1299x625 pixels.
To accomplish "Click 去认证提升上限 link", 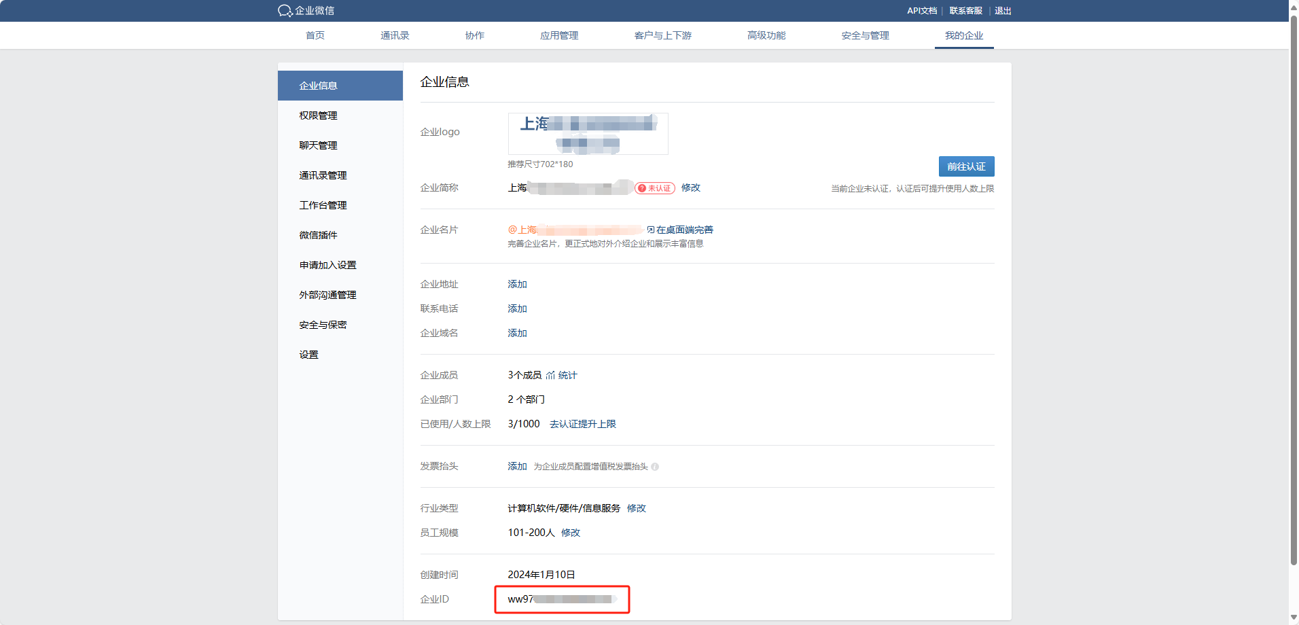I will (582, 424).
